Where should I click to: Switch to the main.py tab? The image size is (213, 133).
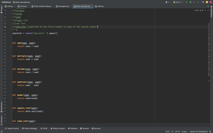(9, 6)
